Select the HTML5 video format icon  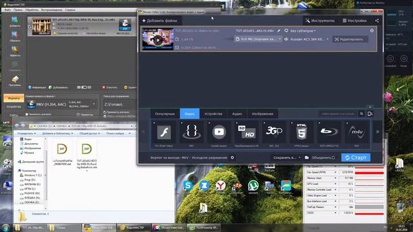(301, 131)
